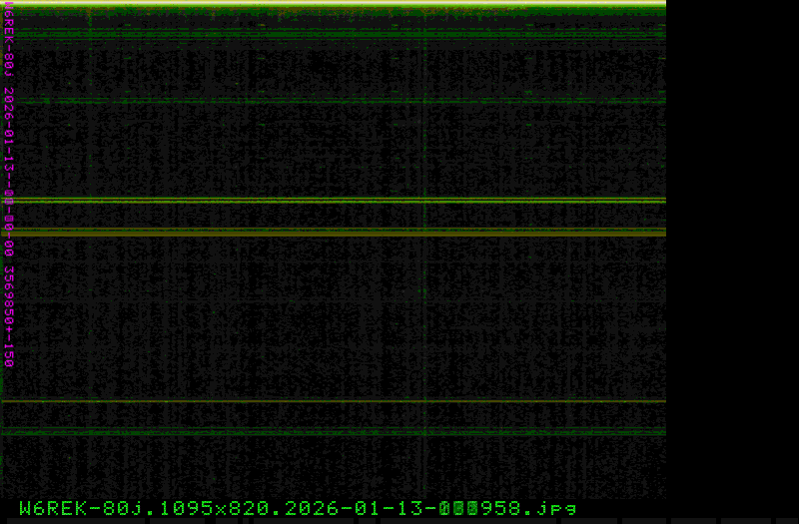Image resolution: width=799 pixels, height=524 pixels.
Task: Click the green W6REK-80j.1095x820 filename caption
Action: tap(298, 508)
